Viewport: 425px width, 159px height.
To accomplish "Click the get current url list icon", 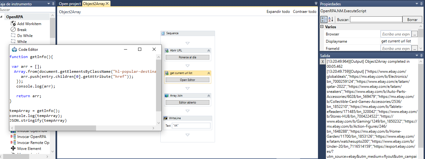I will pos(167,73).
